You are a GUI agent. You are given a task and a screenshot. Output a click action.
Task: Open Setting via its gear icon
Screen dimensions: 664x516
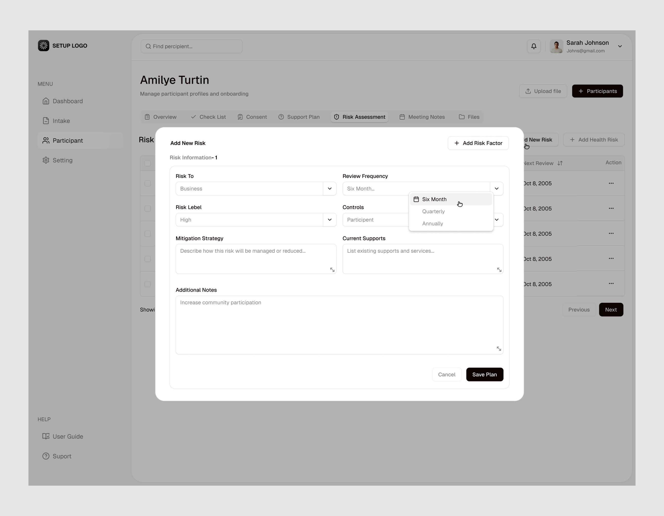46,160
